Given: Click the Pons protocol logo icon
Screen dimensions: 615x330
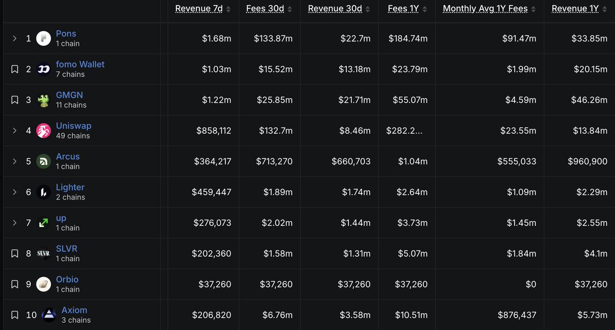Looking at the screenshot, I should click(44, 38).
